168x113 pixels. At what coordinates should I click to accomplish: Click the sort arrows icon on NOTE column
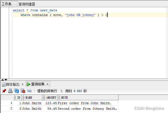59,98
